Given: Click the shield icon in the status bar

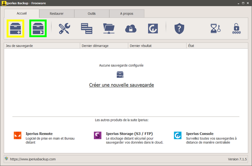Looking at the screenshot, I should click(6, 159).
